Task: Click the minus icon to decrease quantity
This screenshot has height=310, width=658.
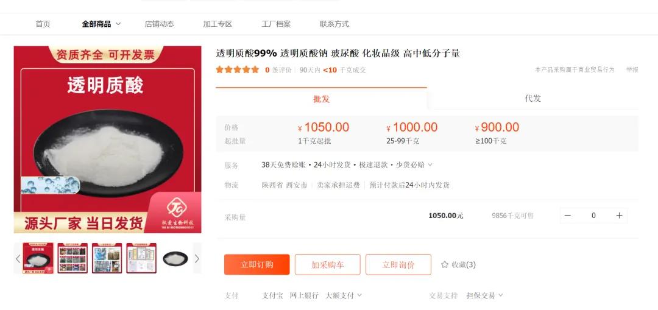Action: click(568, 216)
